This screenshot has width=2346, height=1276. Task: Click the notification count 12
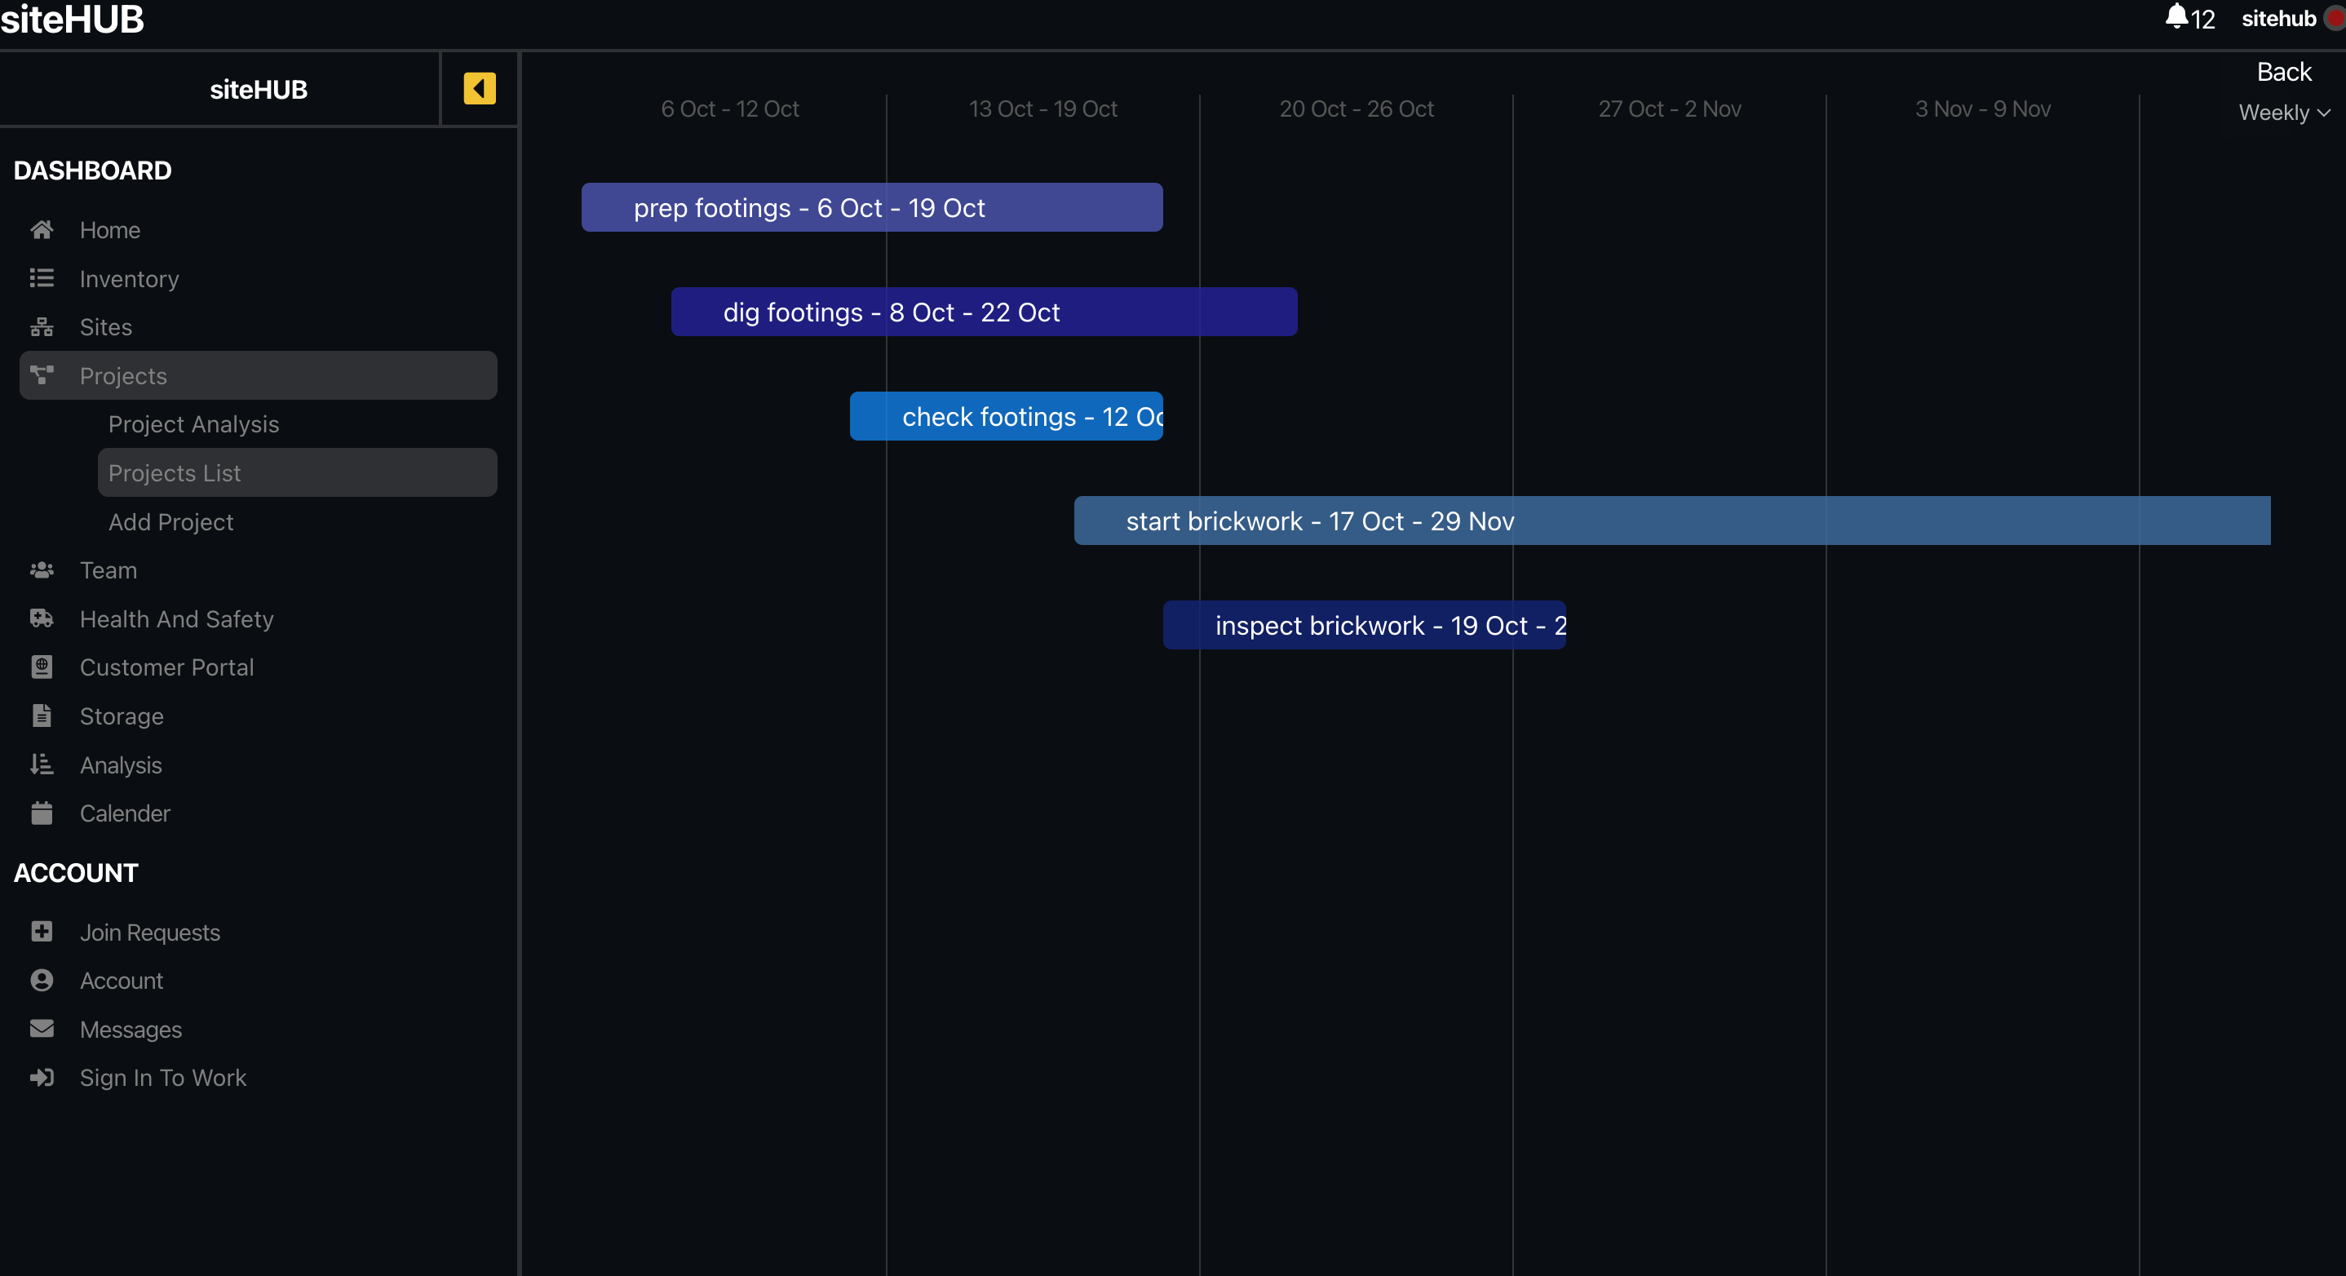(2202, 19)
